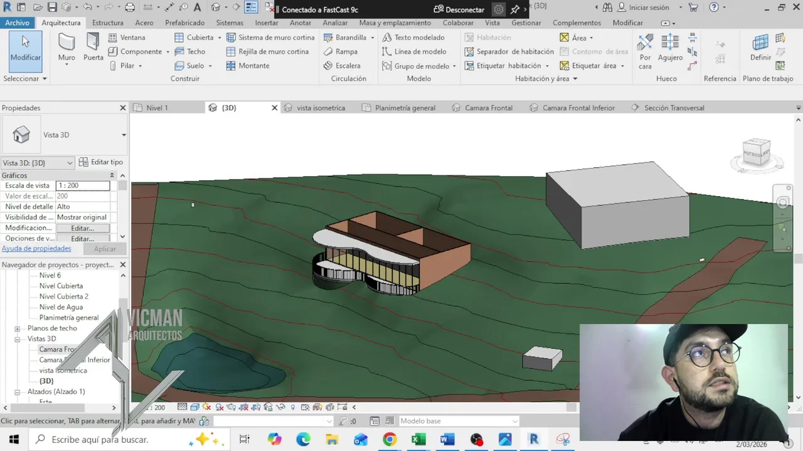This screenshot has width=803, height=451.
Task: Select the Agujero shaft tool
Action: point(670,48)
